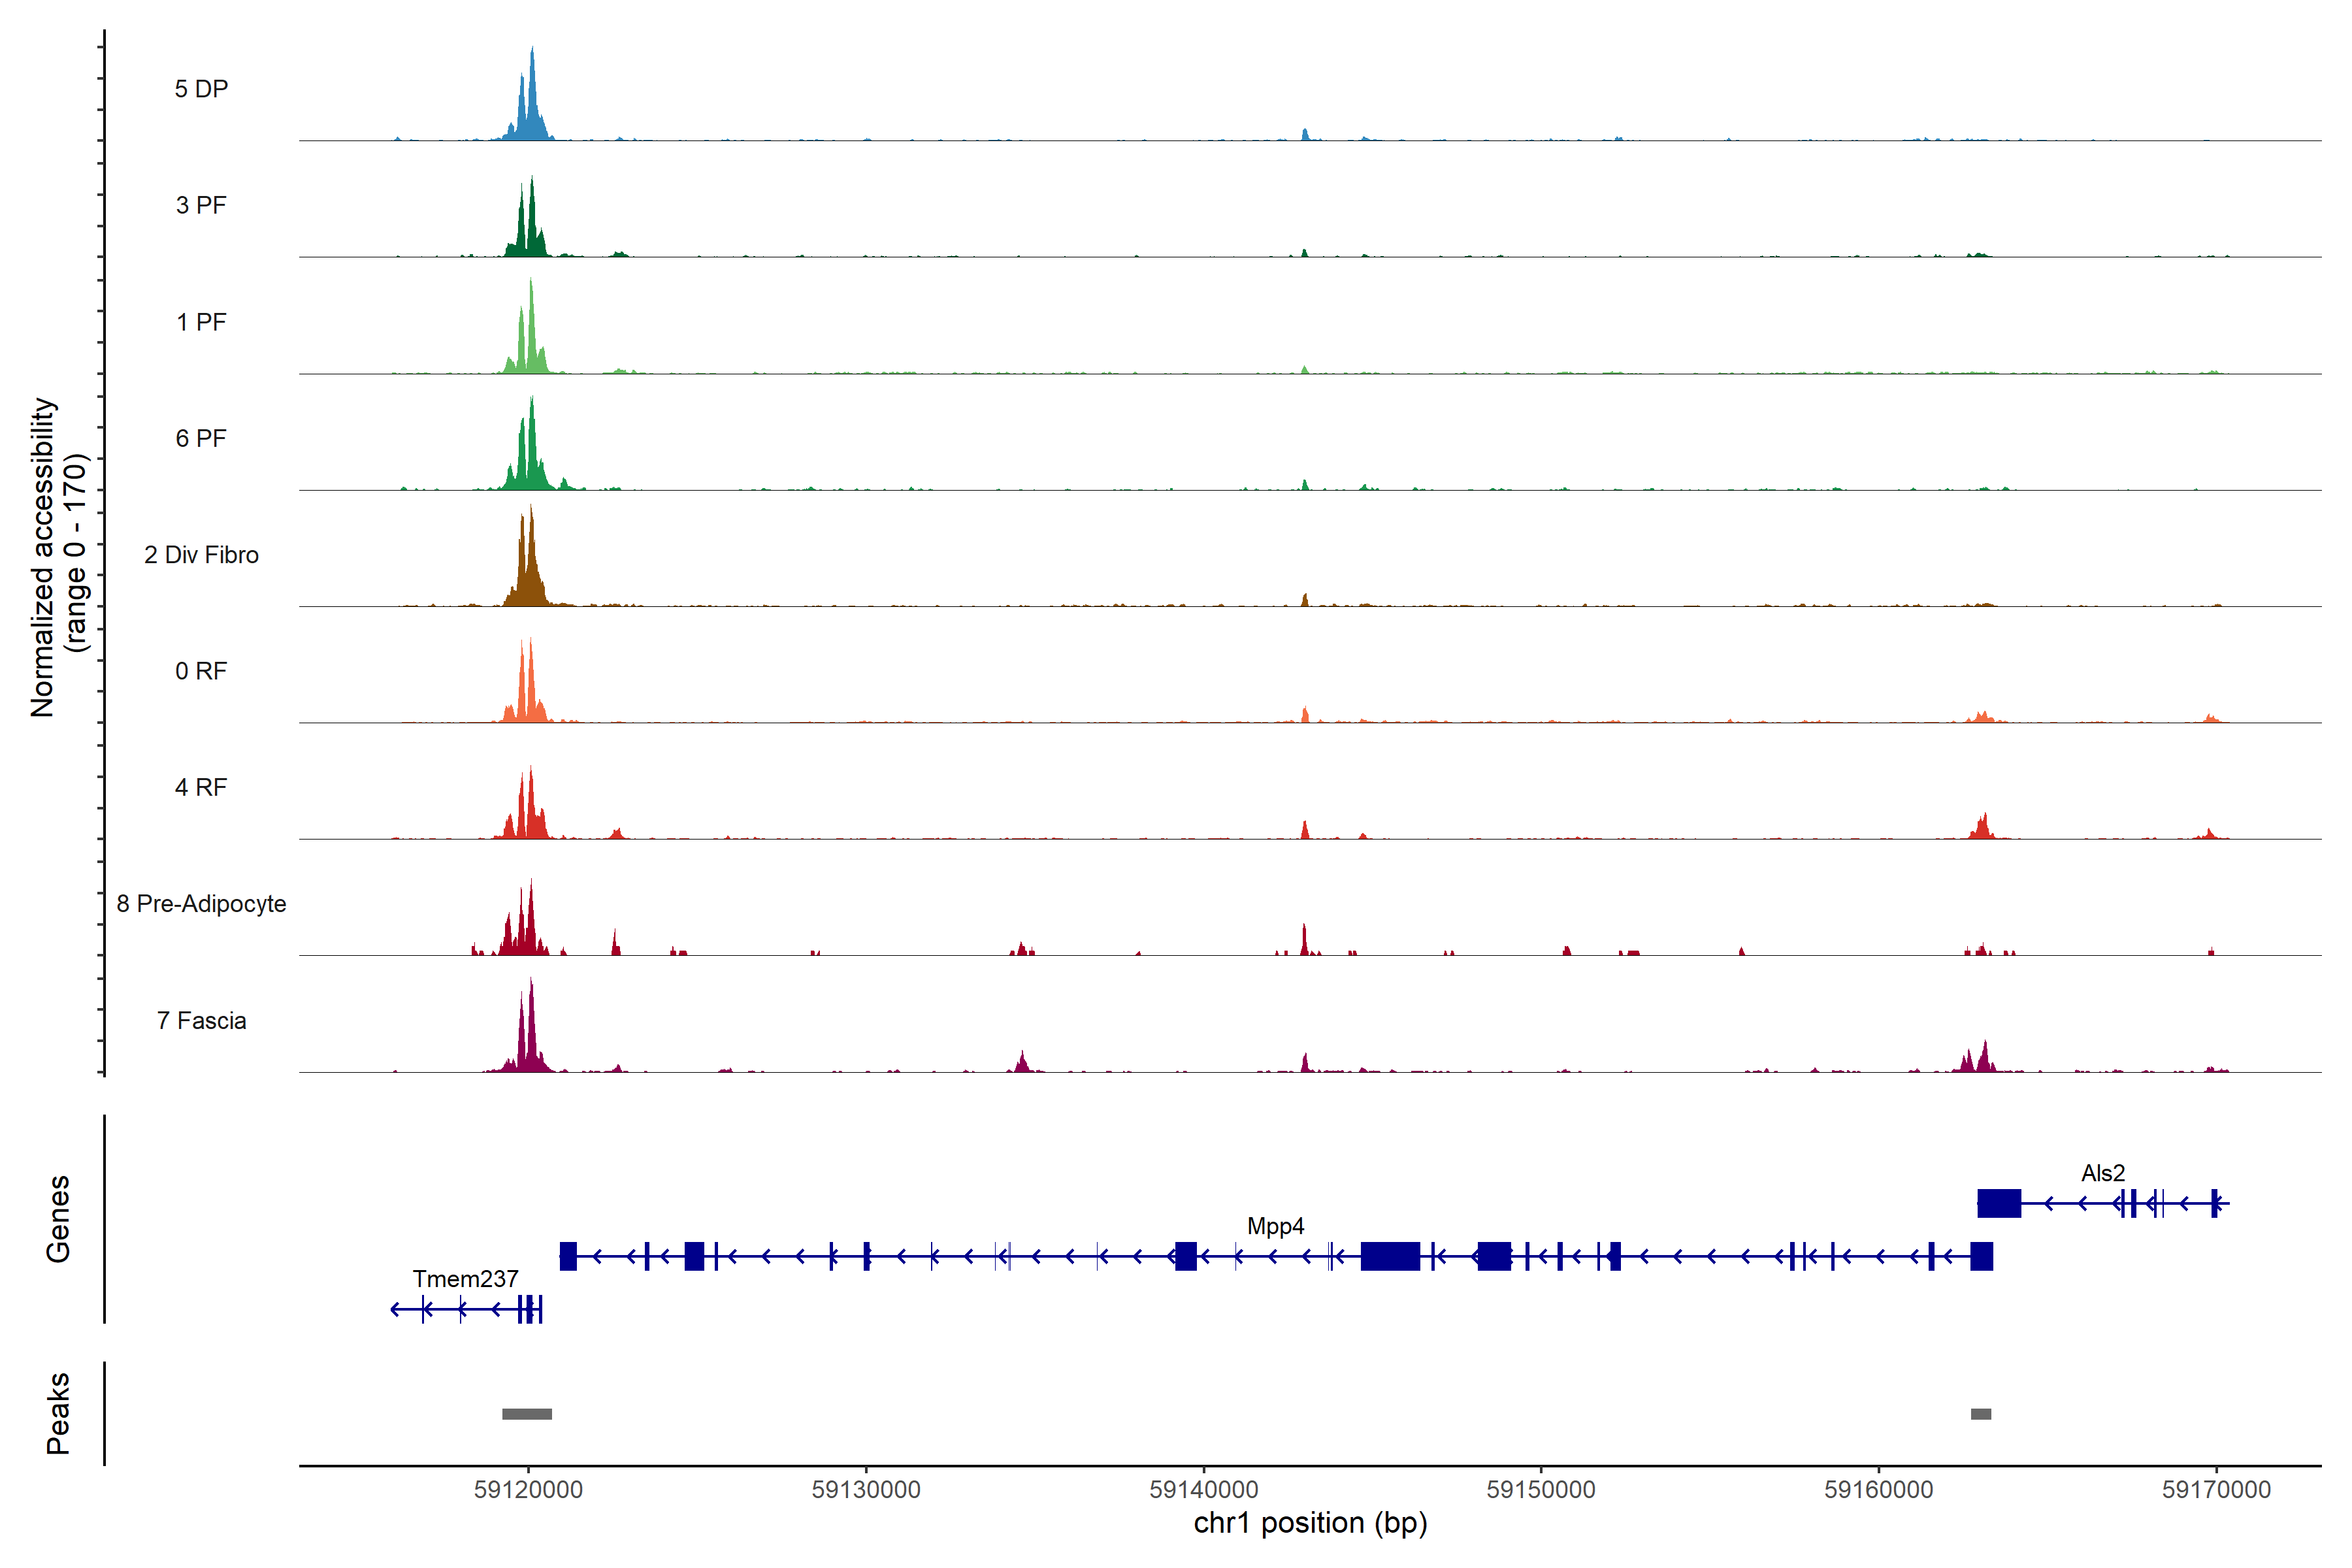Screen dimensions: 2352x1568
Task: Select the 8 Pre-Adipocyte track label
Action: tap(201, 904)
